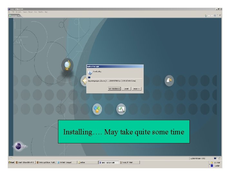Viewport: 232px width, 174px height.
Task: Switch to Gmail browser taskbar button
Action: pyautogui.click(x=25, y=162)
